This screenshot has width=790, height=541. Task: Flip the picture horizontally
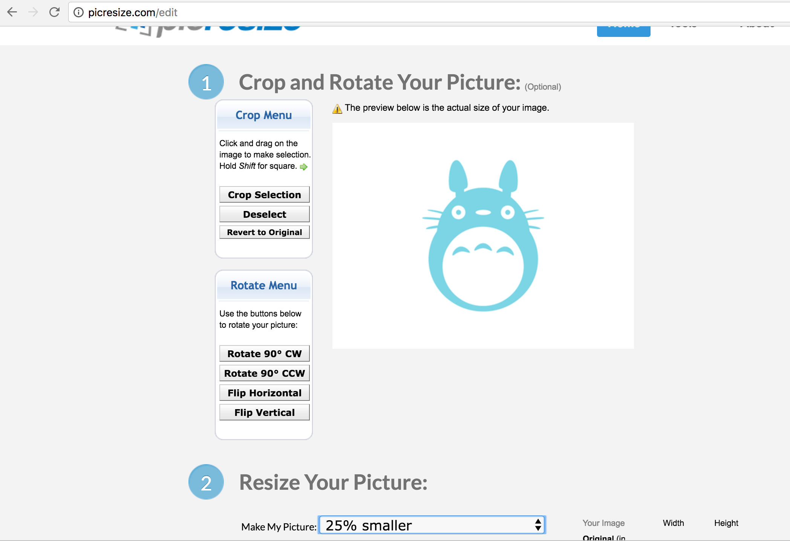pos(264,393)
